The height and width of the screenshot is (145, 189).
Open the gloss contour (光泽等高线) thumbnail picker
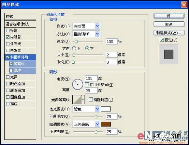point(77,100)
